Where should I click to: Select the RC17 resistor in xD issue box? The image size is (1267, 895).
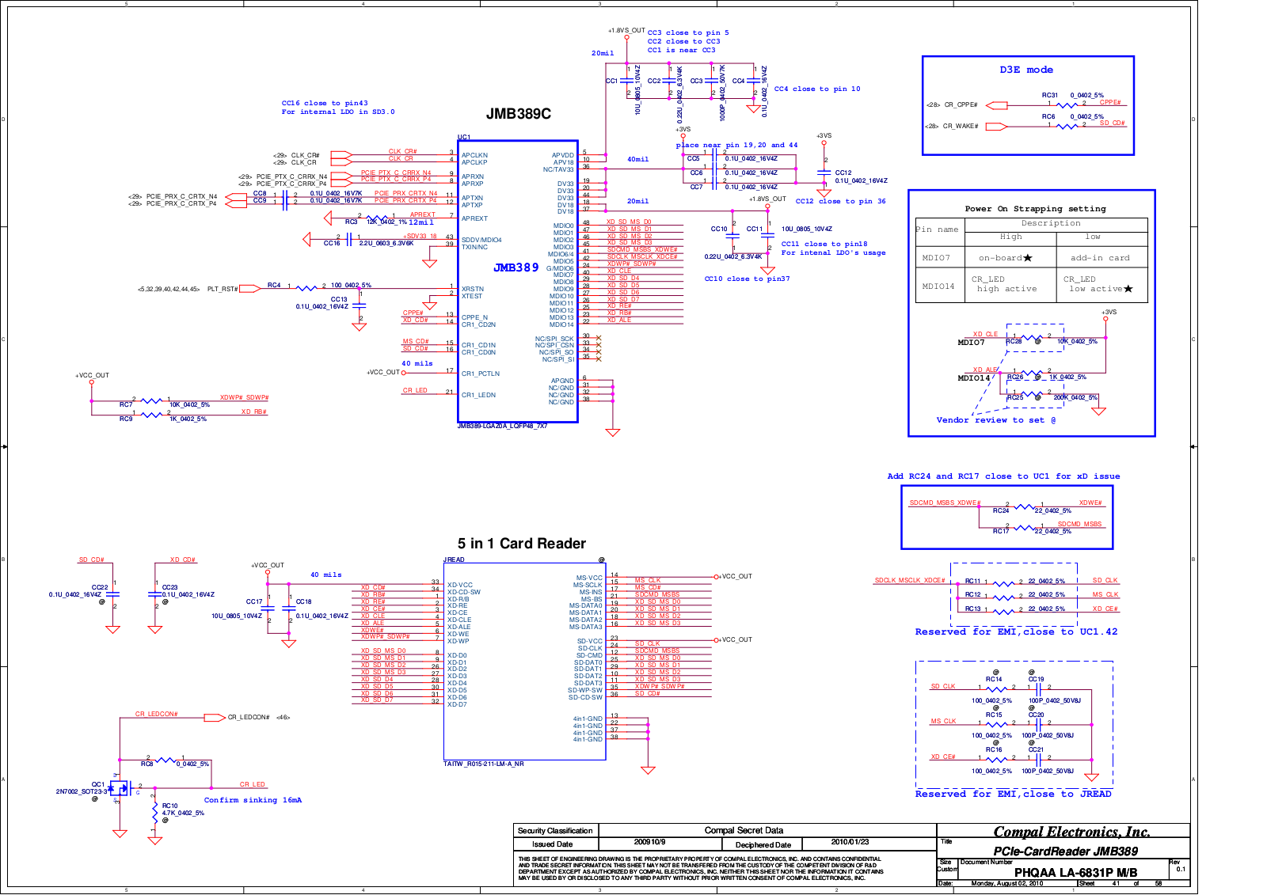[x=1025, y=527]
